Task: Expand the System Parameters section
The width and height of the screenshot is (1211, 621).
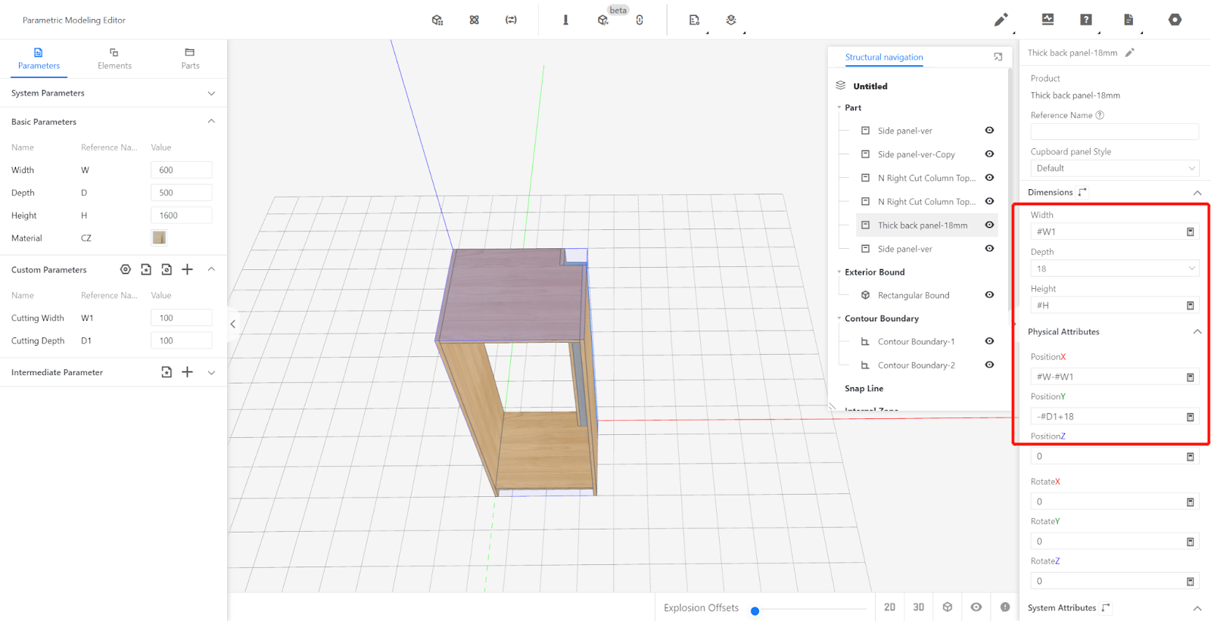Action: 211,93
